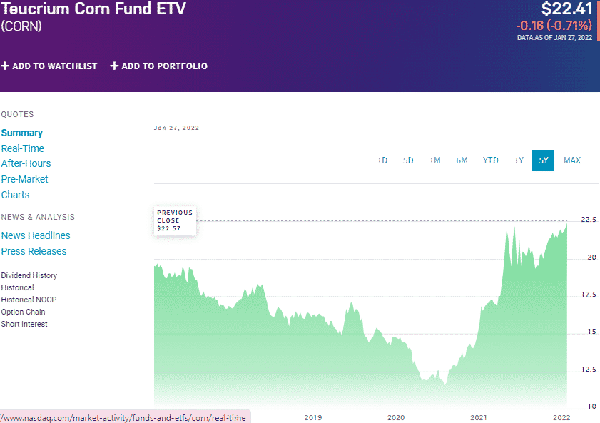The image size is (600, 423).
Task: Open News Headlines
Action: pyautogui.click(x=36, y=235)
